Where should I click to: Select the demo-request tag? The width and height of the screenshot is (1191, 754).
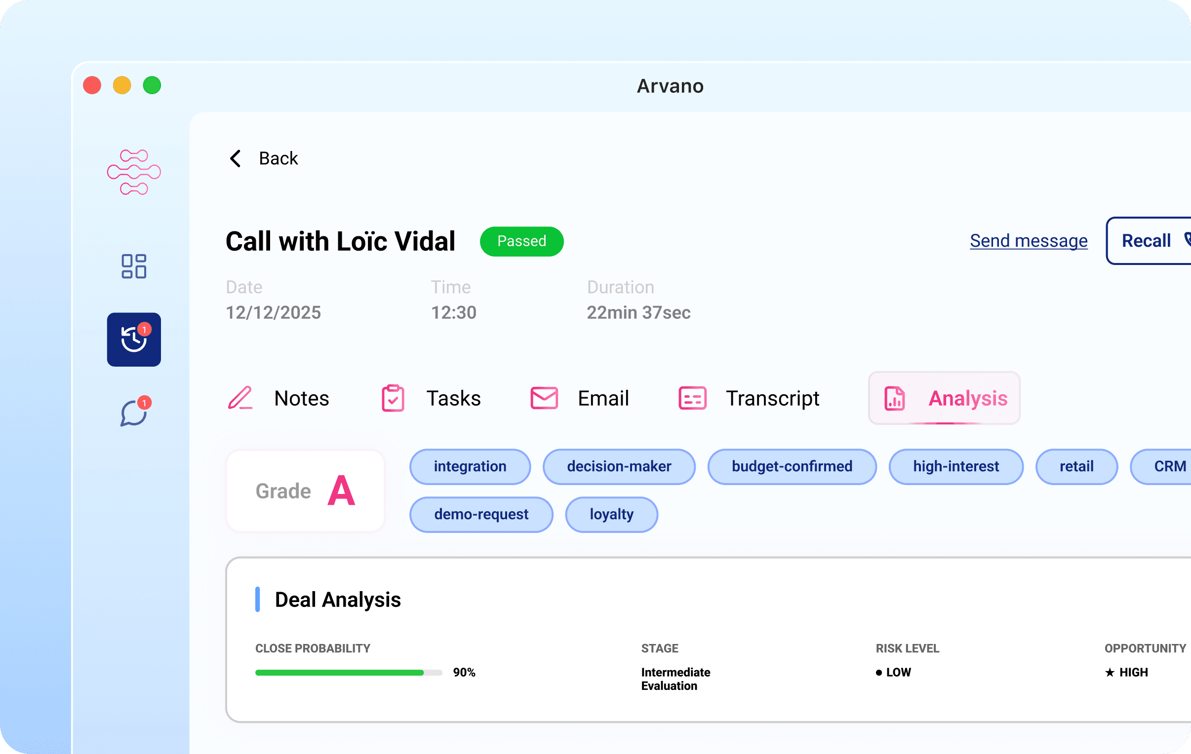point(481,514)
